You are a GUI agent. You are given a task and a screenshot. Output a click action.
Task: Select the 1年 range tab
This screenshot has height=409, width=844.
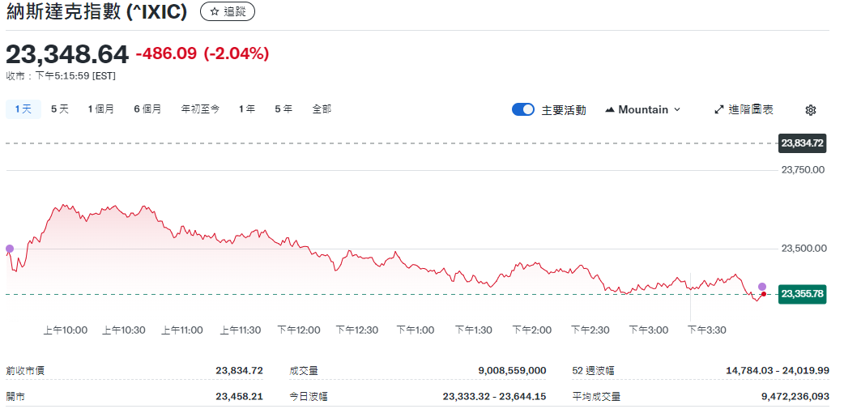click(x=247, y=109)
